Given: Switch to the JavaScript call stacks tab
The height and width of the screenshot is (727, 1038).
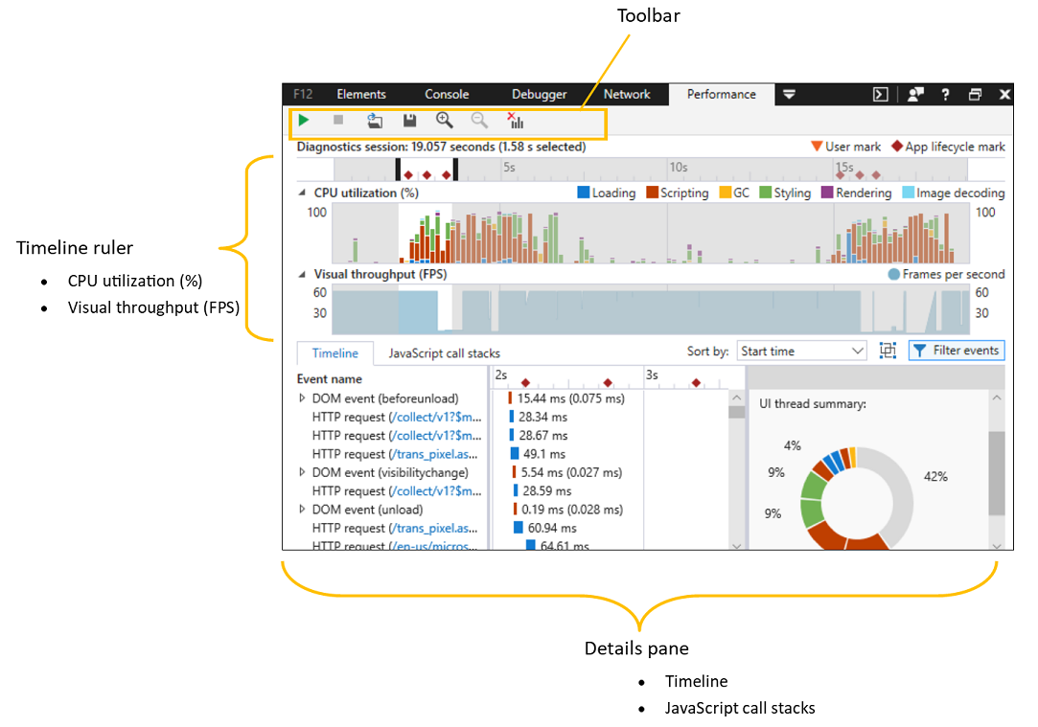Looking at the screenshot, I should [x=442, y=352].
